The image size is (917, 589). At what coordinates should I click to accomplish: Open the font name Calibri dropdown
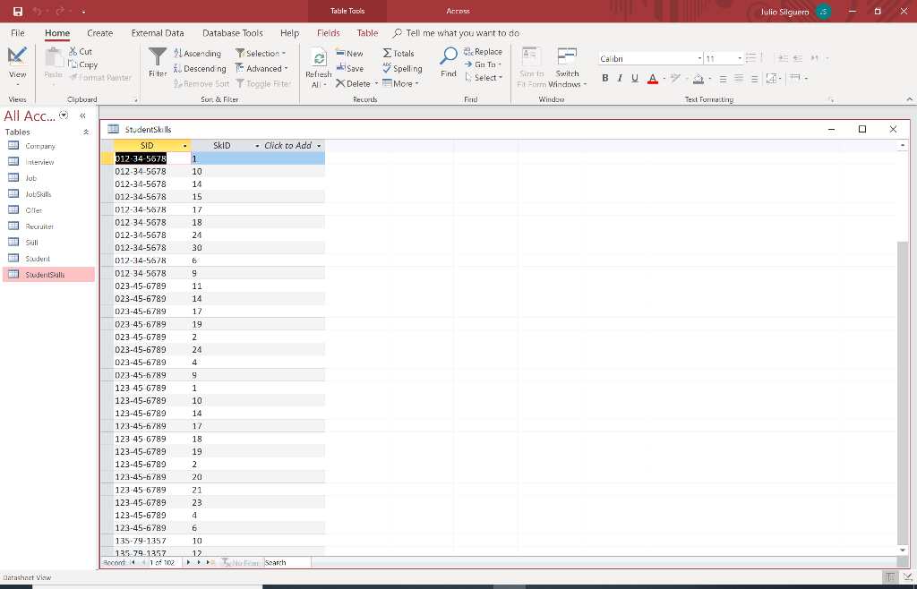pos(699,58)
